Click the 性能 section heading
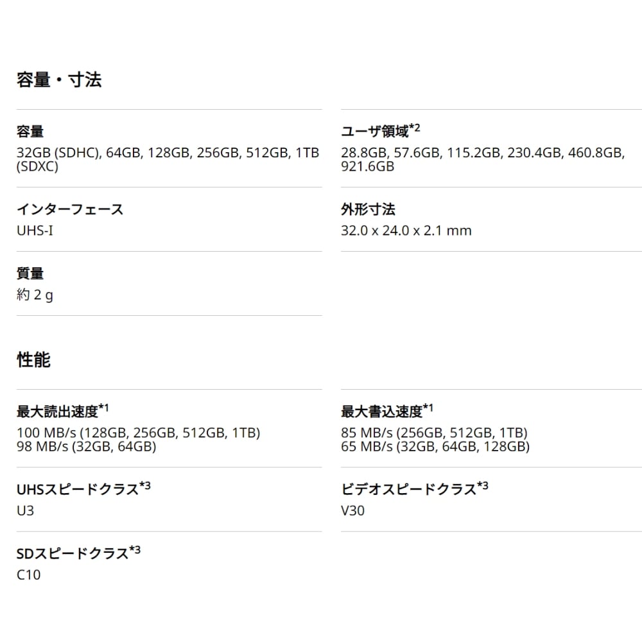This screenshot has width=642, height=642. click(33, 360)
